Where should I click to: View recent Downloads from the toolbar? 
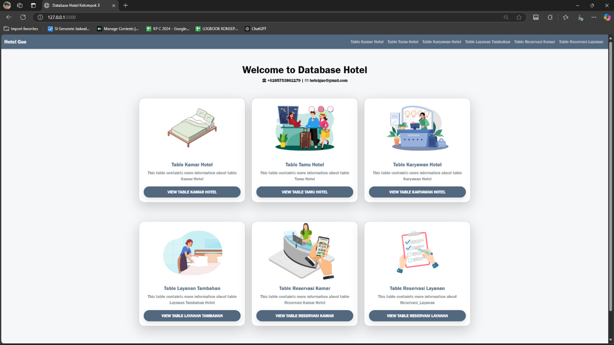click(x=580, y=17)
